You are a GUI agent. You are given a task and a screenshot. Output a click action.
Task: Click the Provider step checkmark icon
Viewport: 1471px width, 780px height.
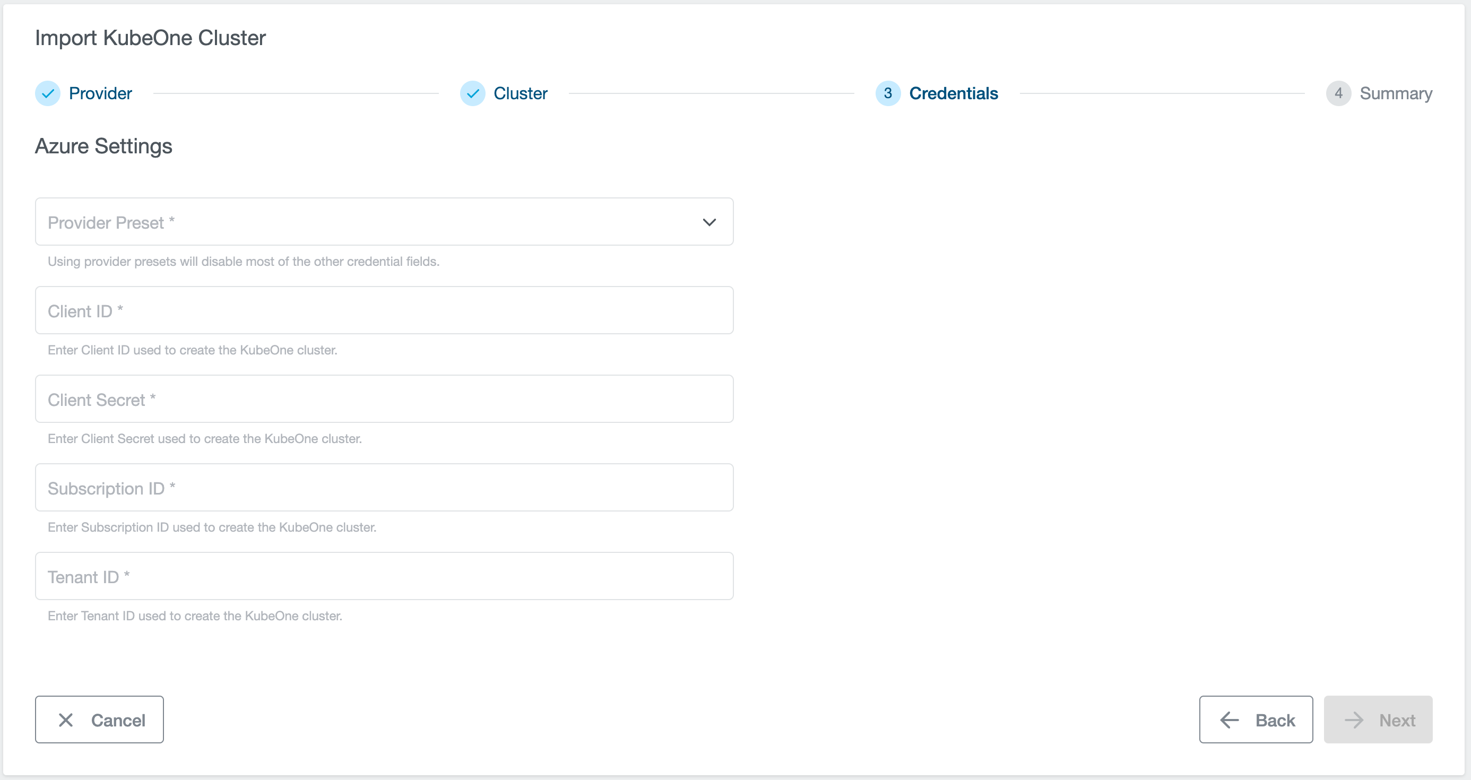(x=48, y=93)
